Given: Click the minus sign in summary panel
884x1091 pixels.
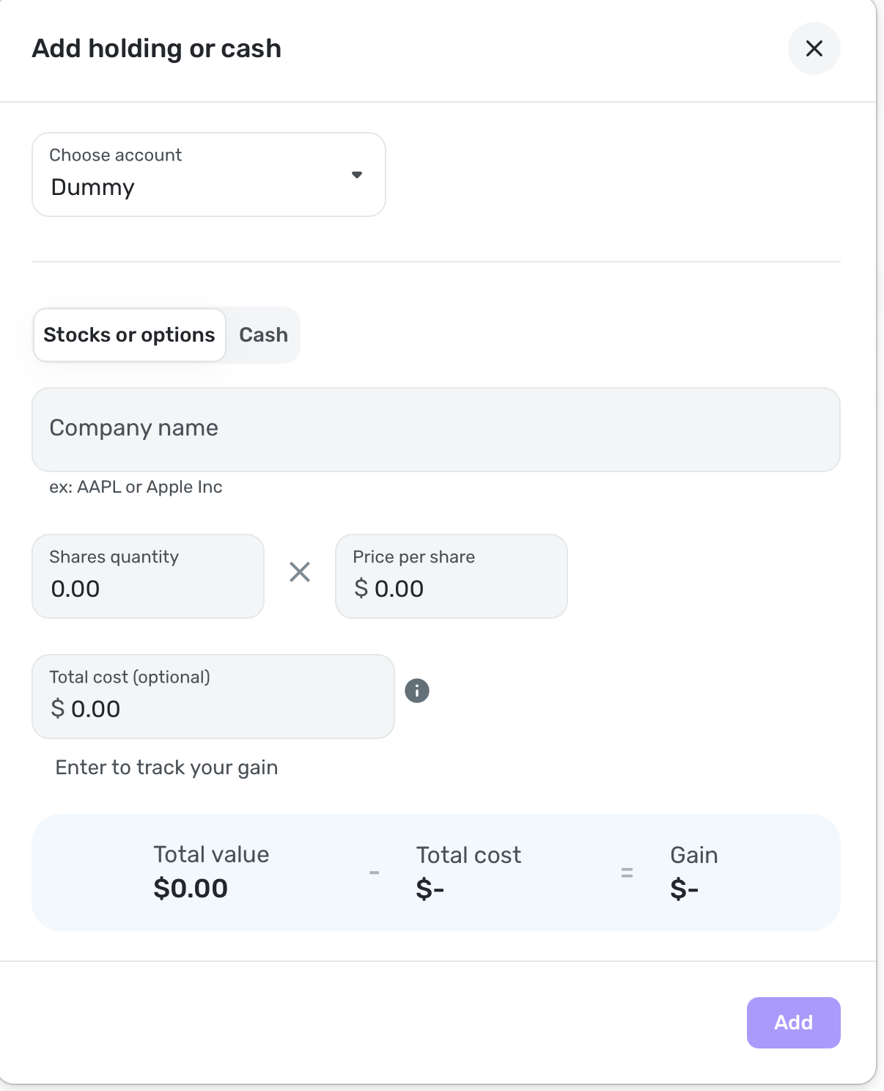Looking at the screenshot, I should coord(374,873).
